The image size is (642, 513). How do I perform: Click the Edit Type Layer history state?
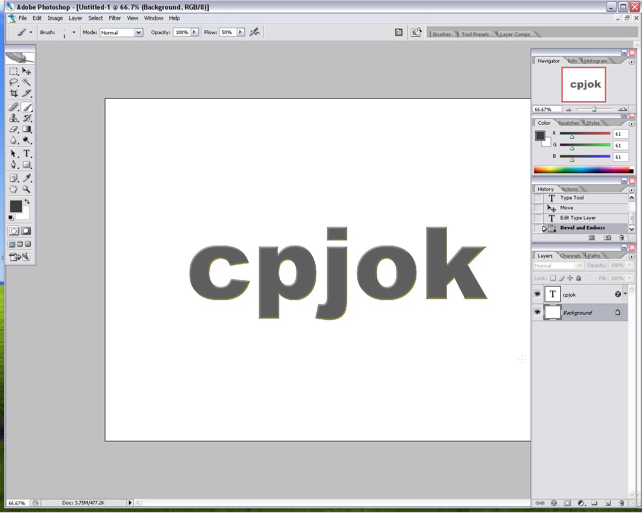578,218
